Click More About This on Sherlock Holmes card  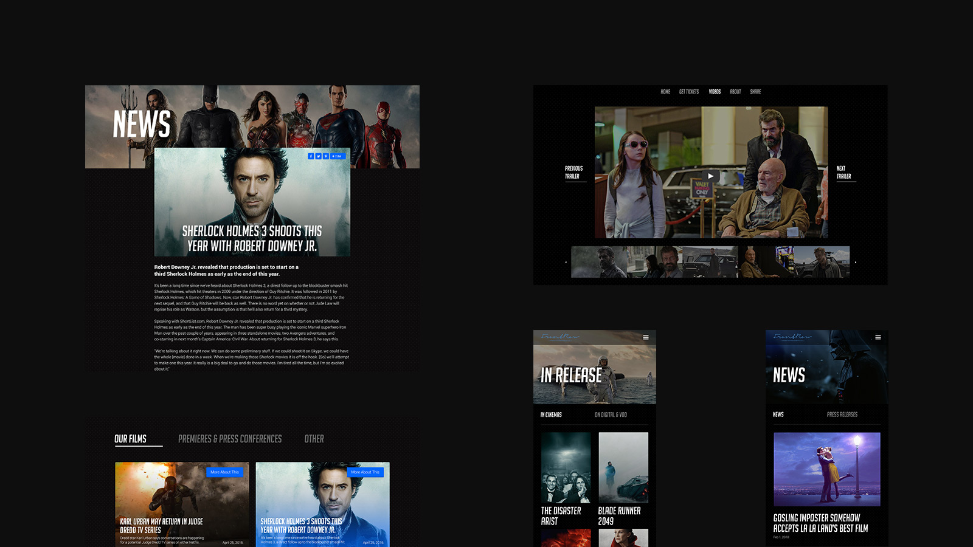pos(365,472)
